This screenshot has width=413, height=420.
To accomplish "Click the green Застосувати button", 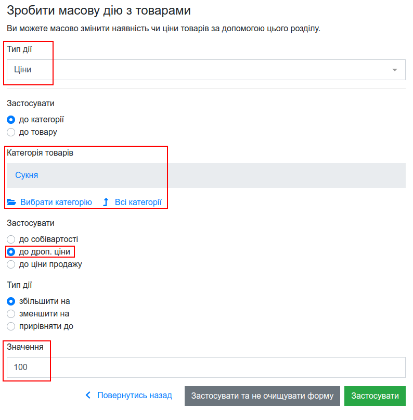I will [x=375, y=396].
